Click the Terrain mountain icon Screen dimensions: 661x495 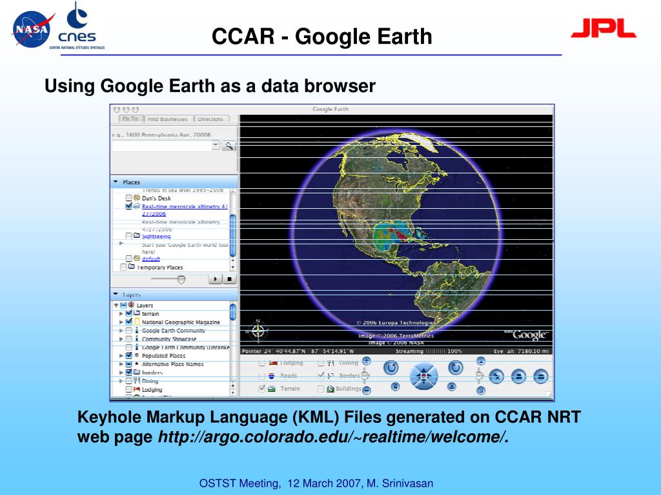coord(272,389)
